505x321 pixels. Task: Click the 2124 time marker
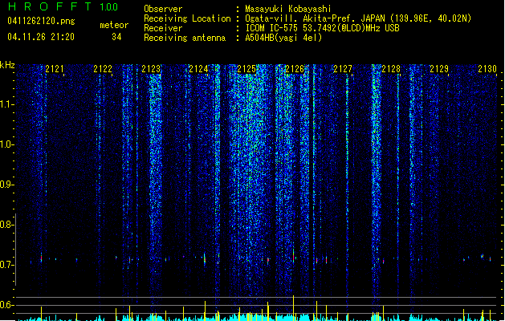199,69
